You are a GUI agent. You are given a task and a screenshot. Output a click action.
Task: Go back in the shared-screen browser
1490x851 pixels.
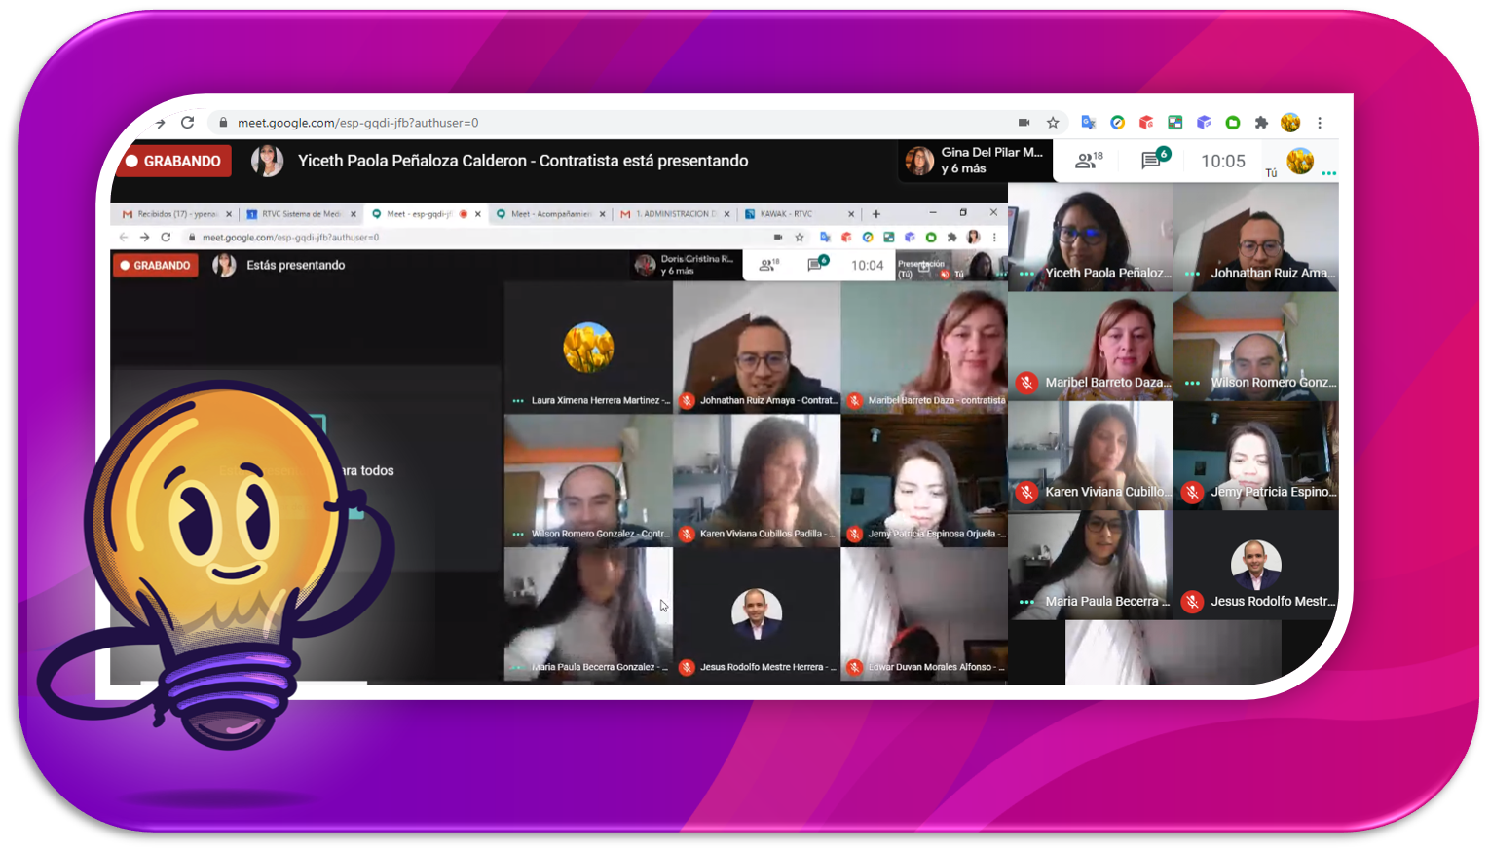124,237
